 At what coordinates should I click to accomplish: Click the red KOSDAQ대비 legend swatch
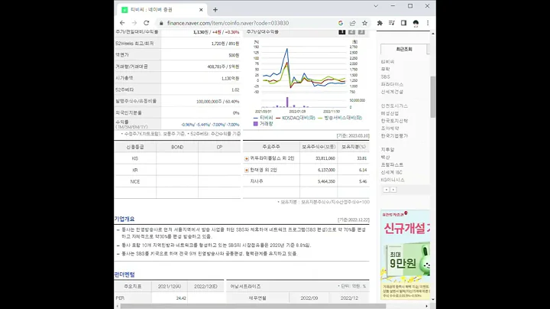tap(278, 118)
